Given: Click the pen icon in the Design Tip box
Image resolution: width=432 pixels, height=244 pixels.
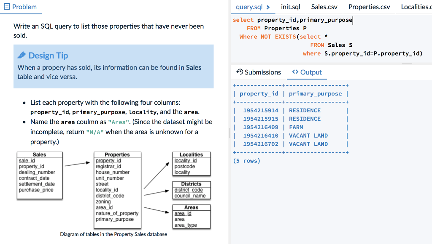Looking at the screenshot, I should click(x=23, y=55).
